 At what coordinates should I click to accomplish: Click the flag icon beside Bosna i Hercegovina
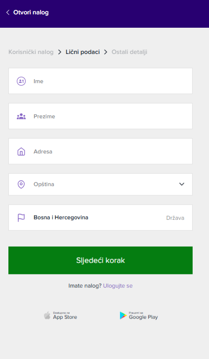click(21, 217)
